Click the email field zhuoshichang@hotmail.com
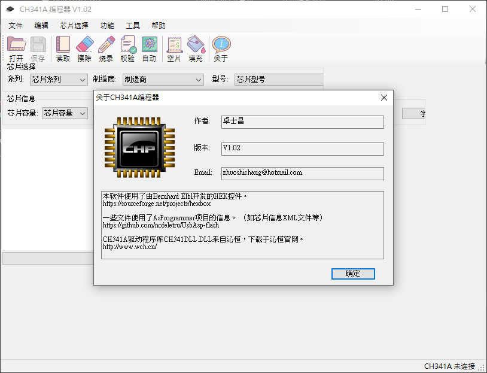This screenshot has height=373, width=487. click(303, 174)
